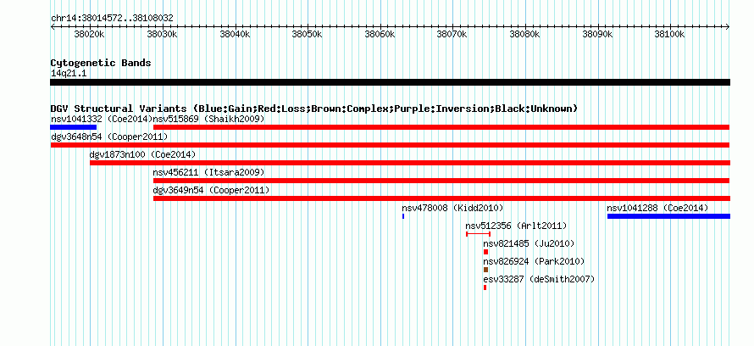Image resolution: width=754 pixels, height=346 pixels.
Task: Click the chr14:38014572..38108032 coordinate label
Action: tap(112, 19)
